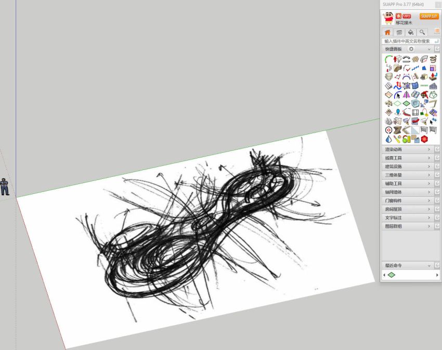Expand the 轴网墙体 category

point(408,192)
